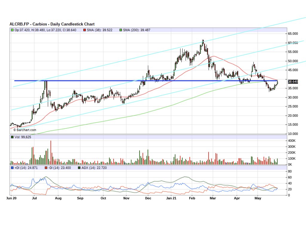
Task: Open the Barchart.com copyright link
Action: pyautogui.click(x=25, y=130)
